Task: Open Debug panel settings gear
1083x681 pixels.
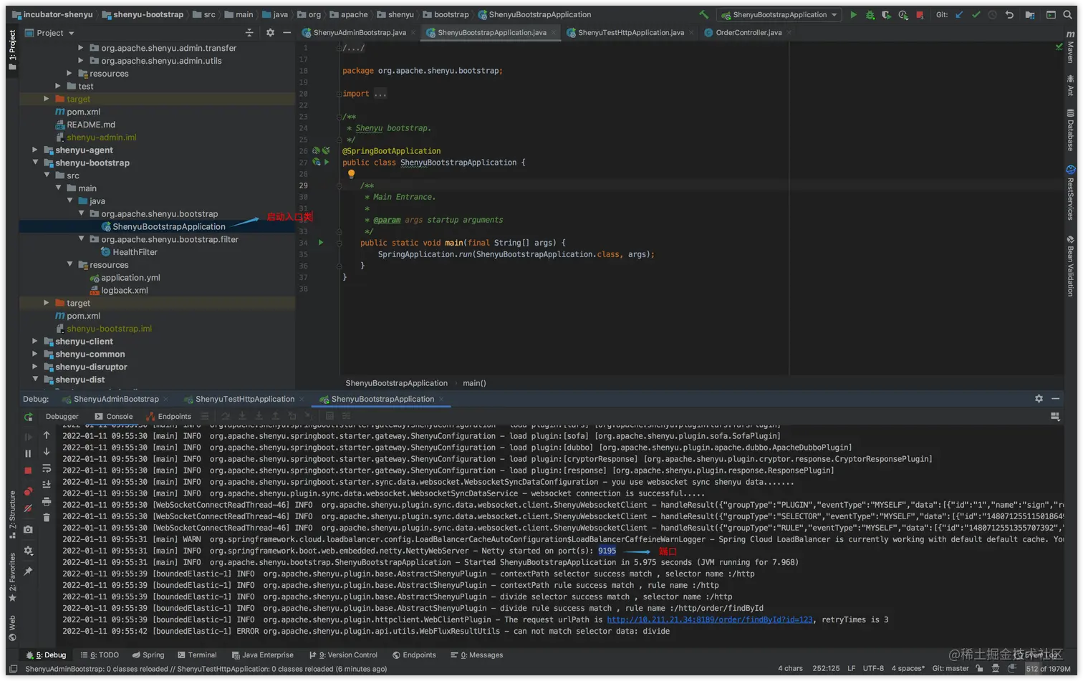Action: click(1039, 399)
